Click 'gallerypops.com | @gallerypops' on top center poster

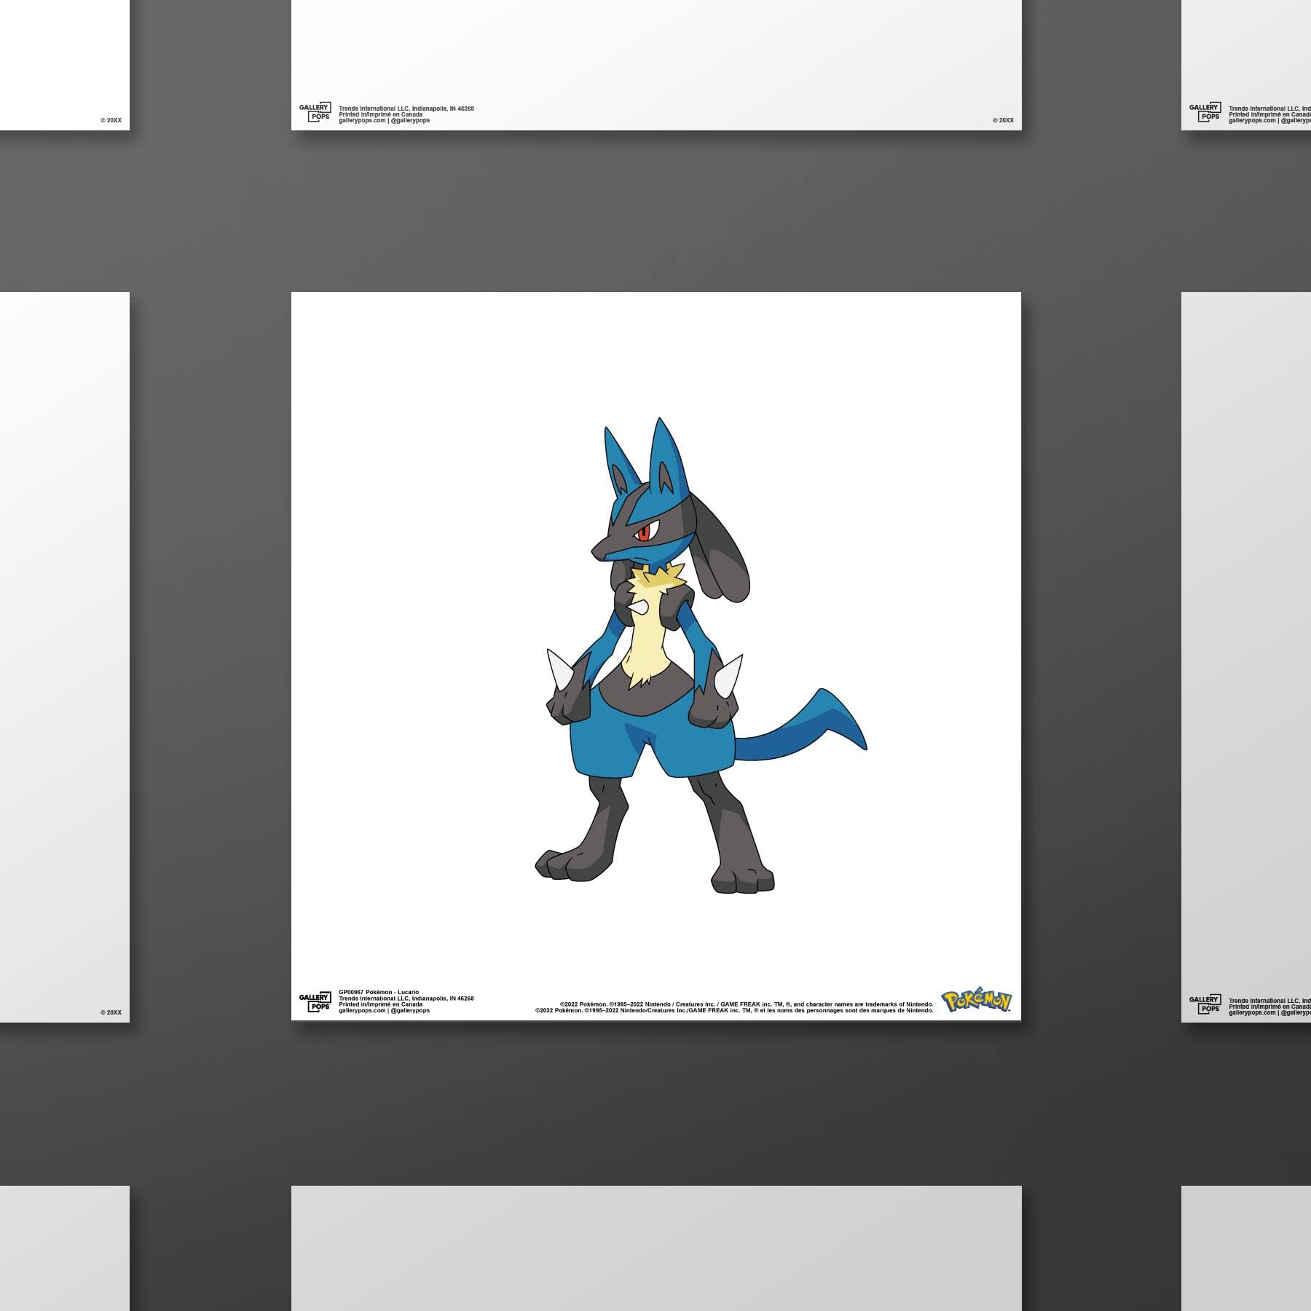[x=384, y=120]
